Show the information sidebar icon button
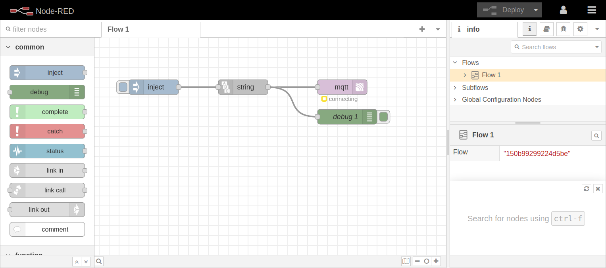Screen dimensions: 606x268 coord(529,29)
